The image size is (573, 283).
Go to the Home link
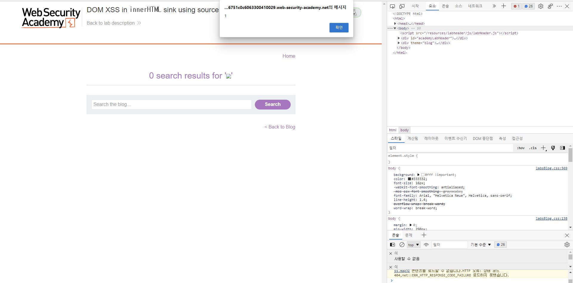289,56
